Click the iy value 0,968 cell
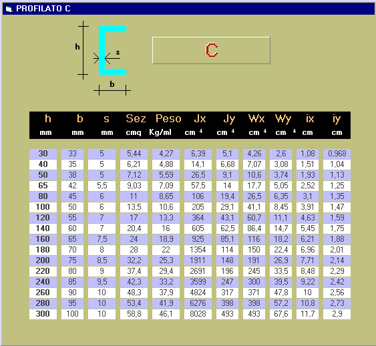This screenshot has width=376, height=346. pyautogui.click(x=337, y=154)
